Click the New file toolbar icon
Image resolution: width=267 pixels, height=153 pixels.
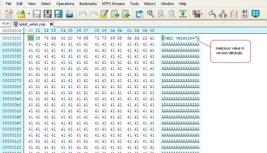point(9,14)
